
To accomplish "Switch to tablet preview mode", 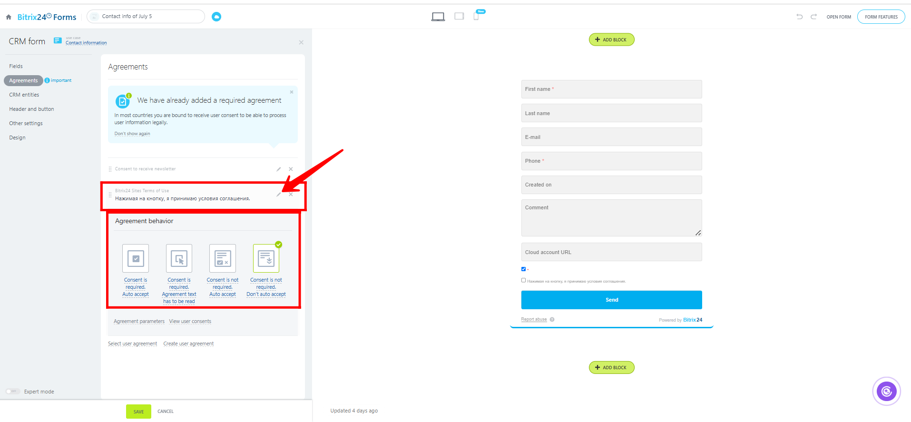I will pyautogui.click(x=459, y=16).
